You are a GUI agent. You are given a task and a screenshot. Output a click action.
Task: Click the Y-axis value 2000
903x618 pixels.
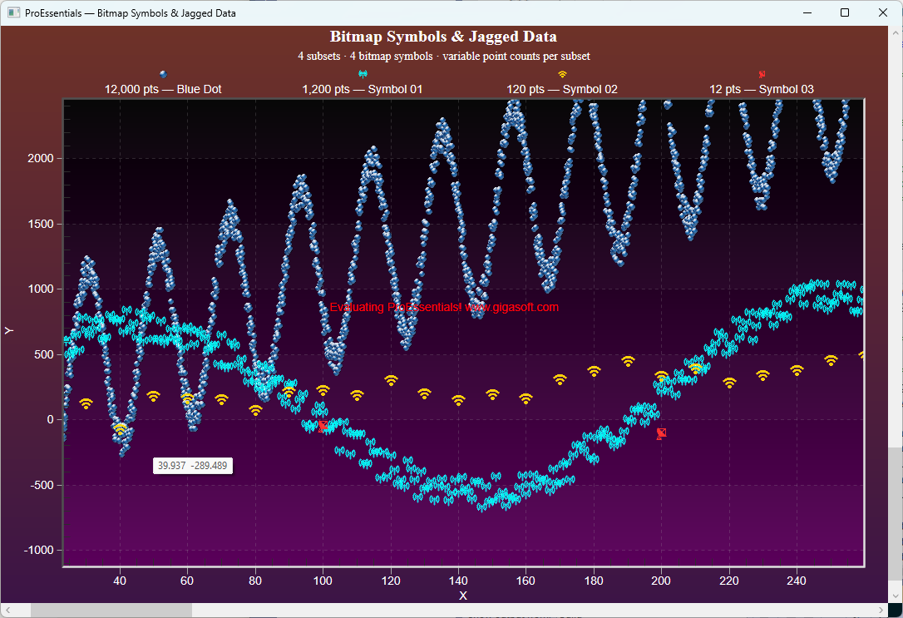40,158
